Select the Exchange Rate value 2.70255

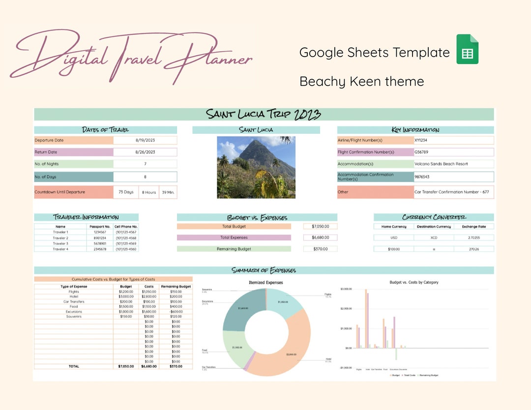473,237
